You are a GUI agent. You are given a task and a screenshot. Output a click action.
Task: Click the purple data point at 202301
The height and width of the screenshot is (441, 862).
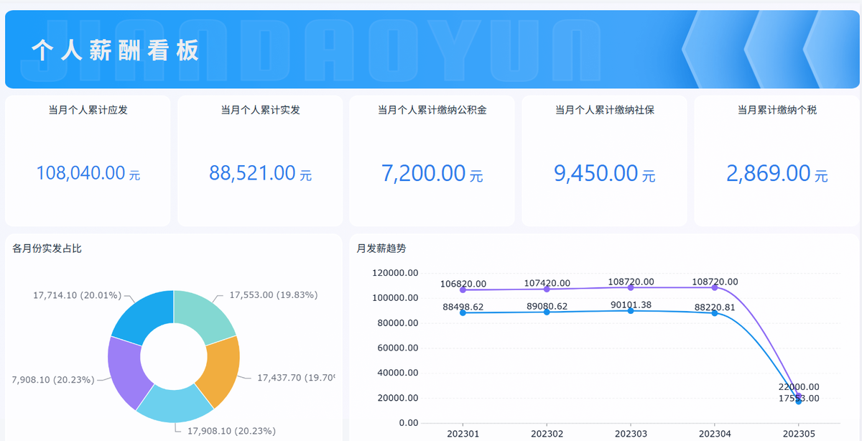click(x=463, y=289)
